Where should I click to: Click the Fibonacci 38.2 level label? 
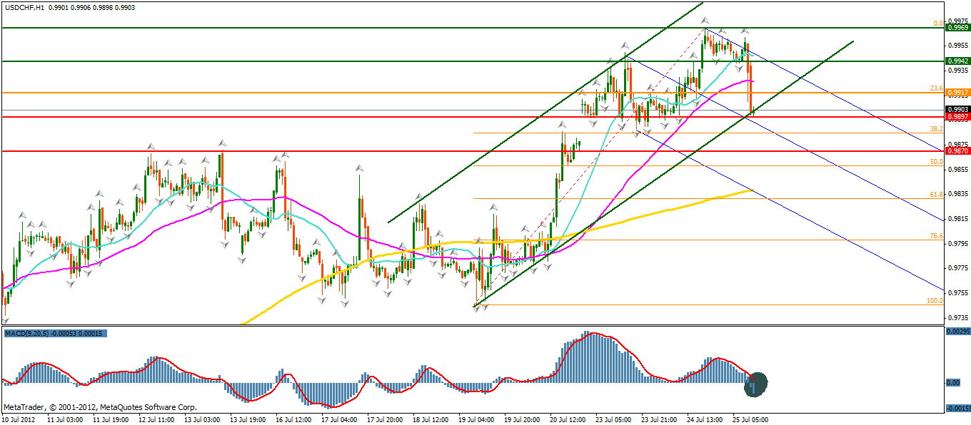pos(936,129)
